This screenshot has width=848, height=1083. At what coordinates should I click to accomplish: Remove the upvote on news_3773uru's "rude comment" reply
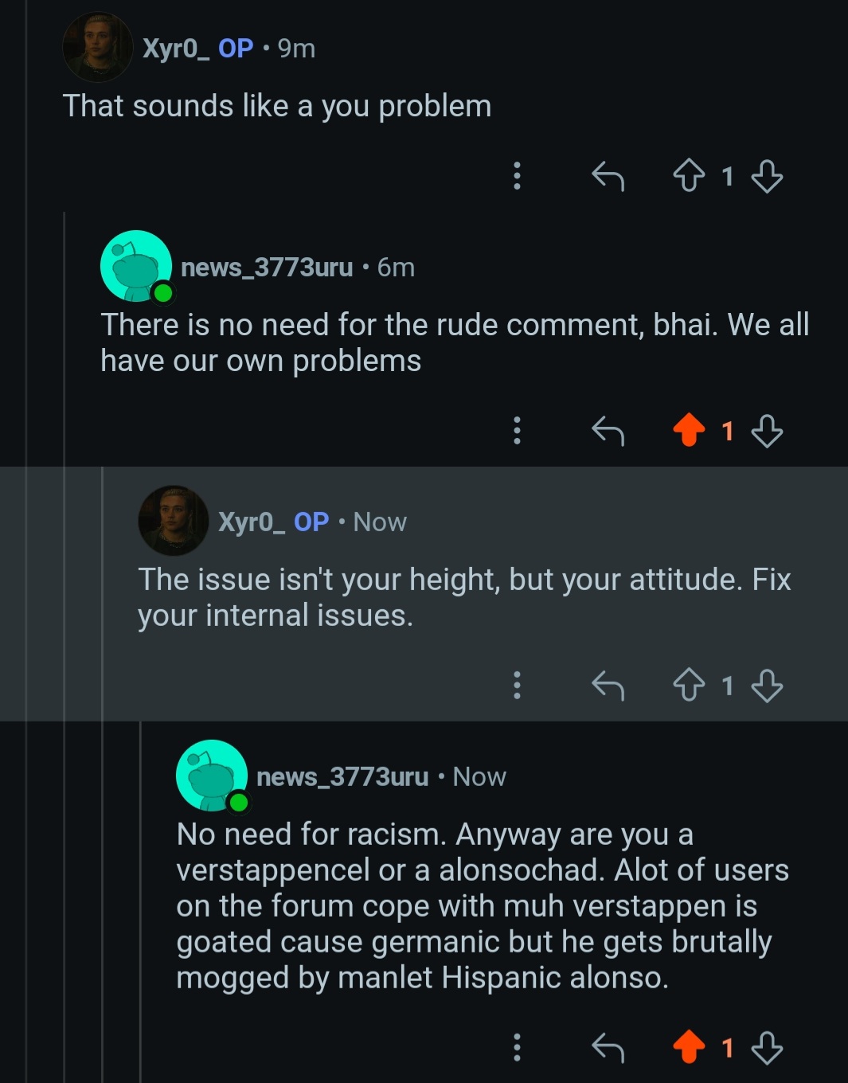coord(690,432)
